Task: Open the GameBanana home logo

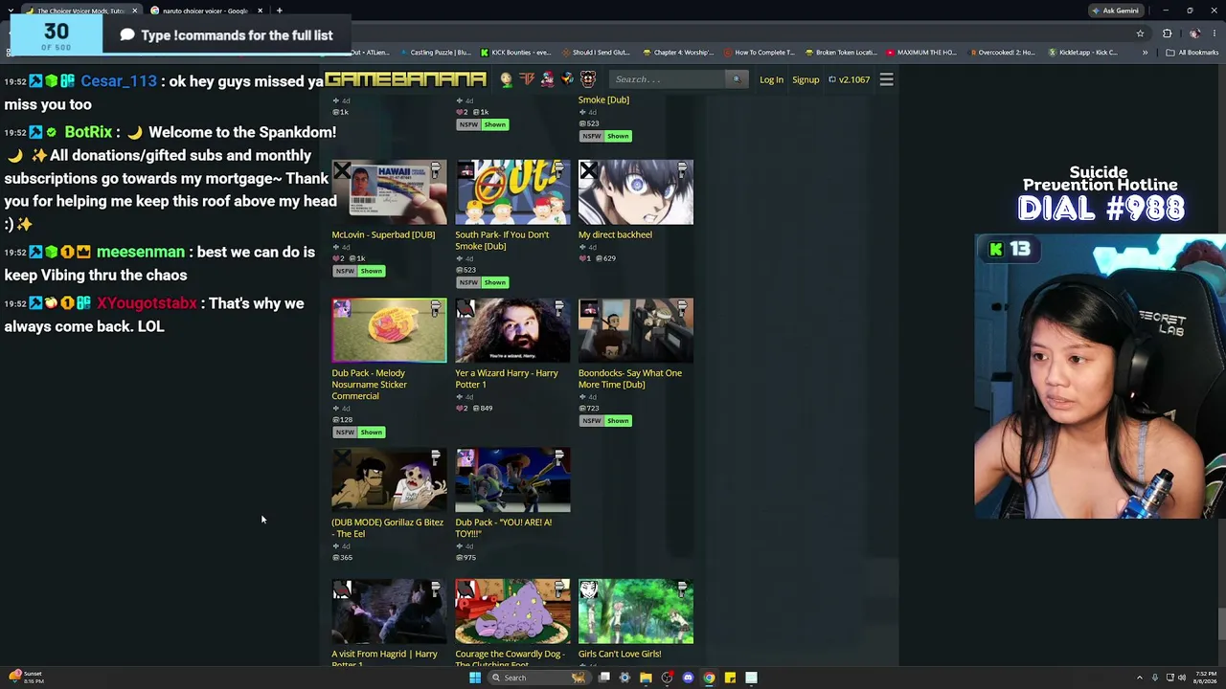Action: tap(405, 79)
